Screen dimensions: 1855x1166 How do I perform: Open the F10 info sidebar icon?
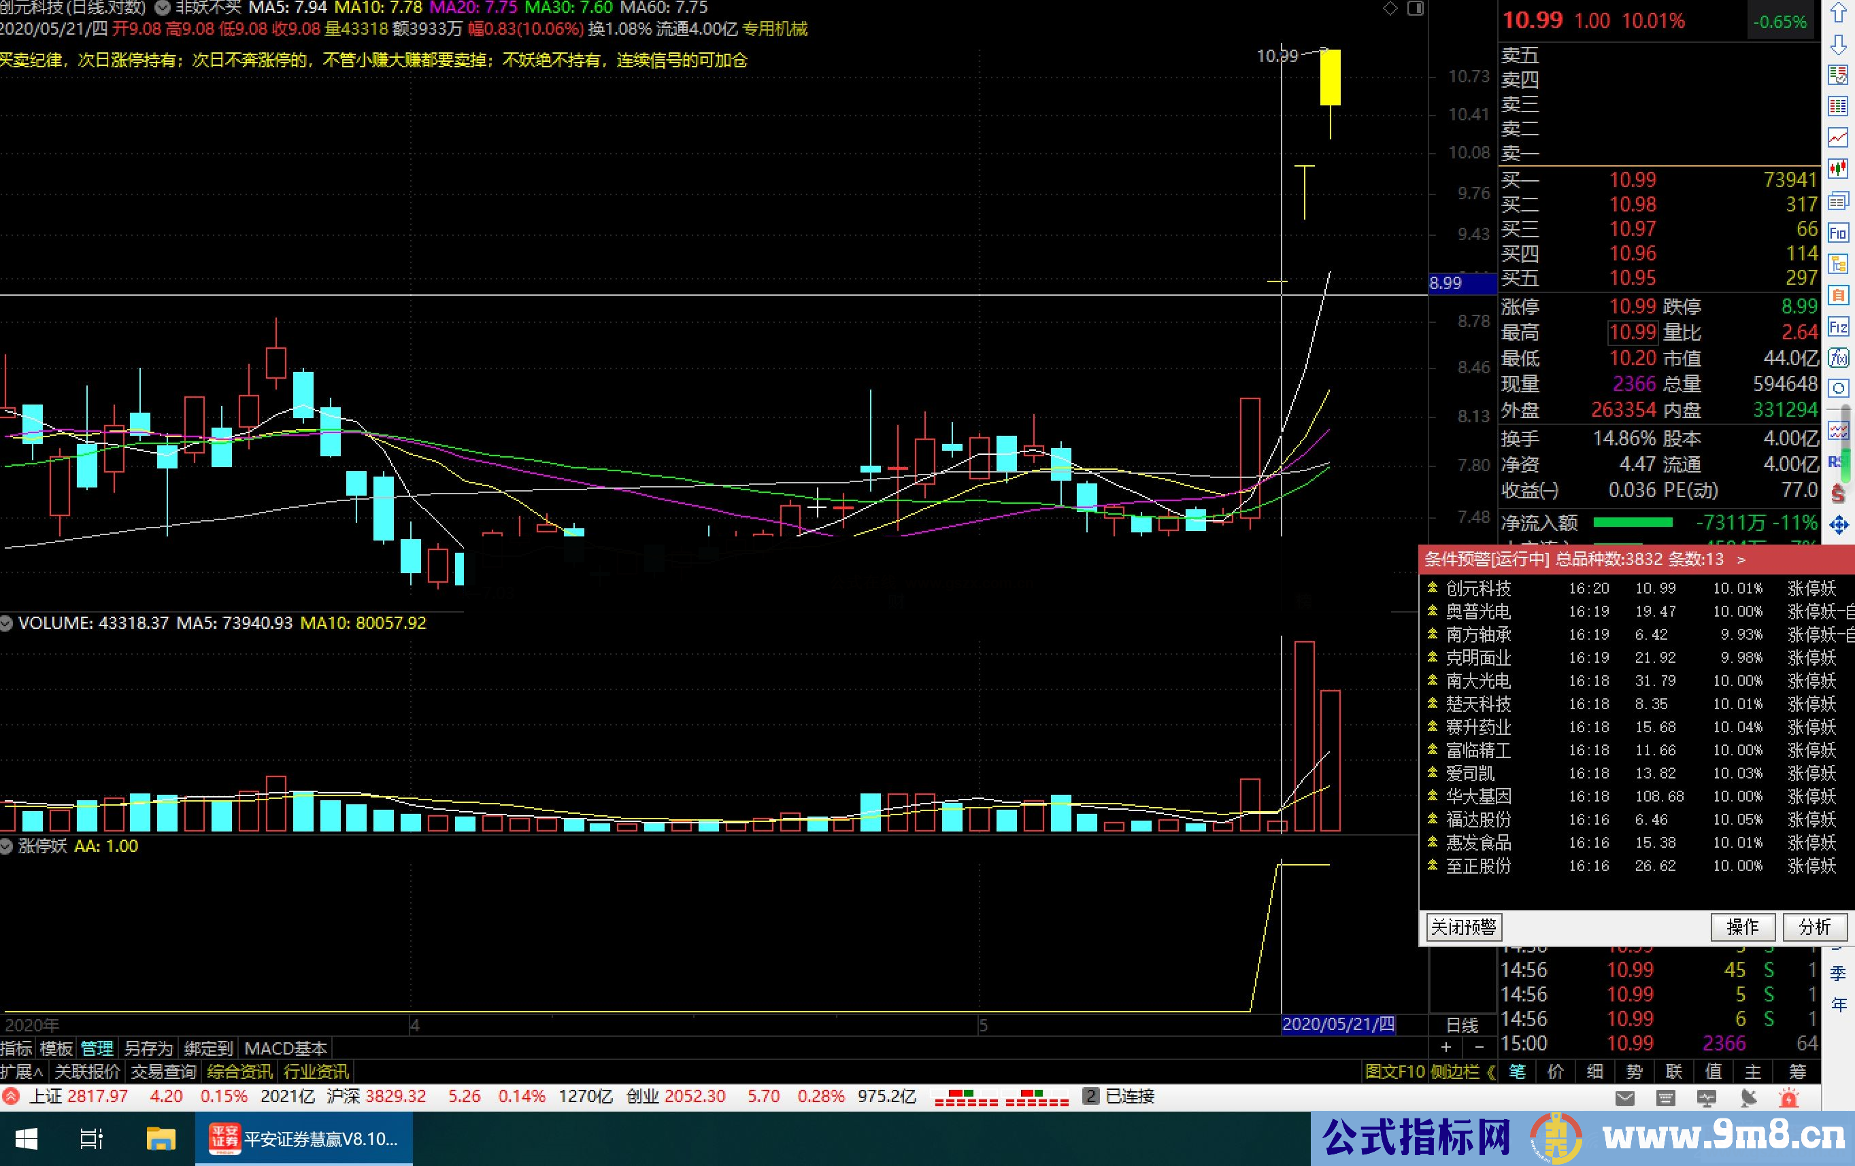pyautogui.click(x=1838, y=233)
